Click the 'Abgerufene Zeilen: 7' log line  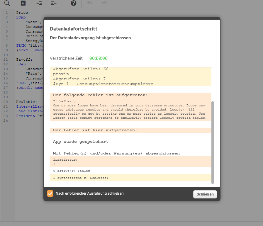pos(79,79)
